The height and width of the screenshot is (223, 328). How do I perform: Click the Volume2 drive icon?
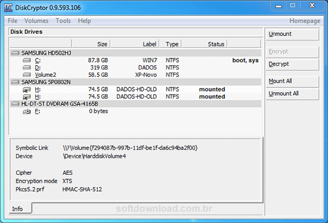pos(27,75)
